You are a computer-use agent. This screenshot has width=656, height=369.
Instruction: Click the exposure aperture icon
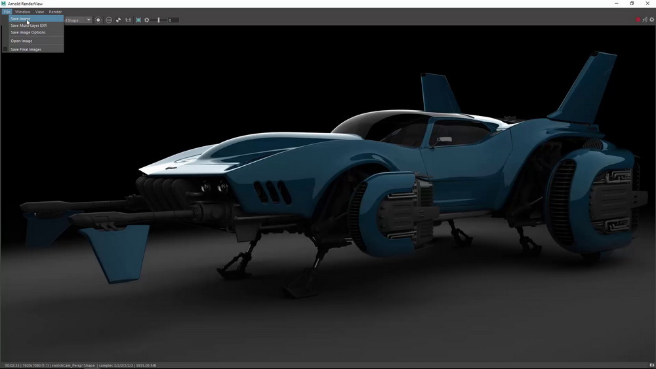point(147,20)
